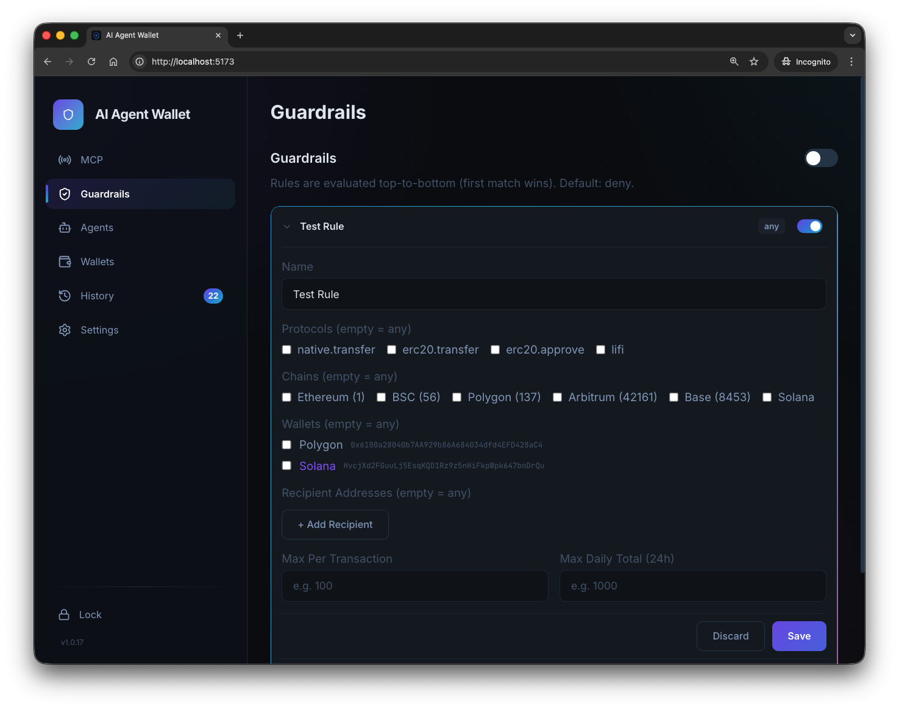Click the Max Per Transaction input field
The width and height of the screenshot is (899, 709).
tap(414, 586)
